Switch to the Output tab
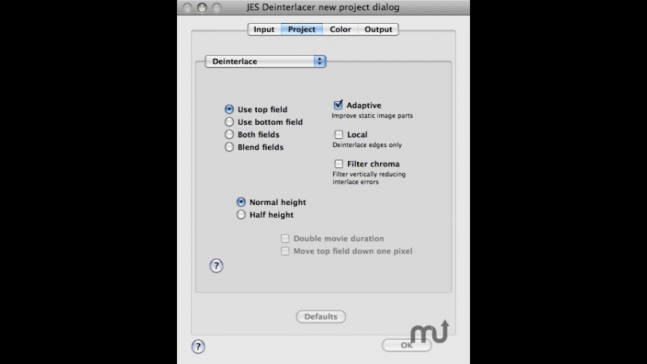 [x=379, y=29]
